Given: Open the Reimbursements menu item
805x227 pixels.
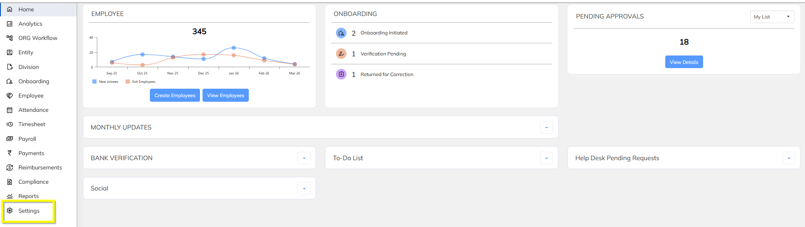Looking at the screenshot, I should coord(40,168).
